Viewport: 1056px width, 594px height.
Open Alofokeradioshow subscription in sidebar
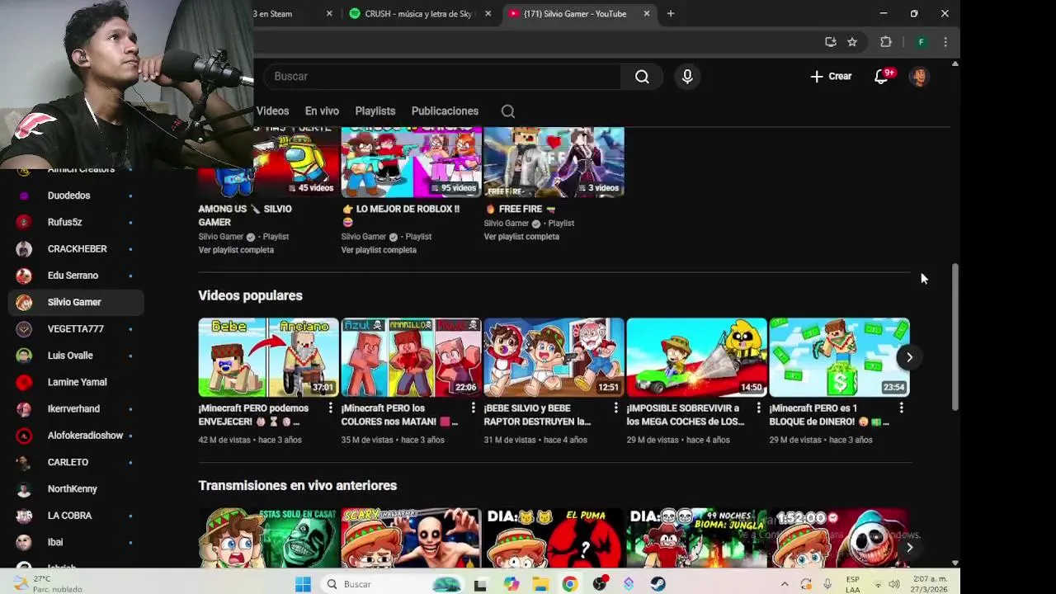[76, 436]
